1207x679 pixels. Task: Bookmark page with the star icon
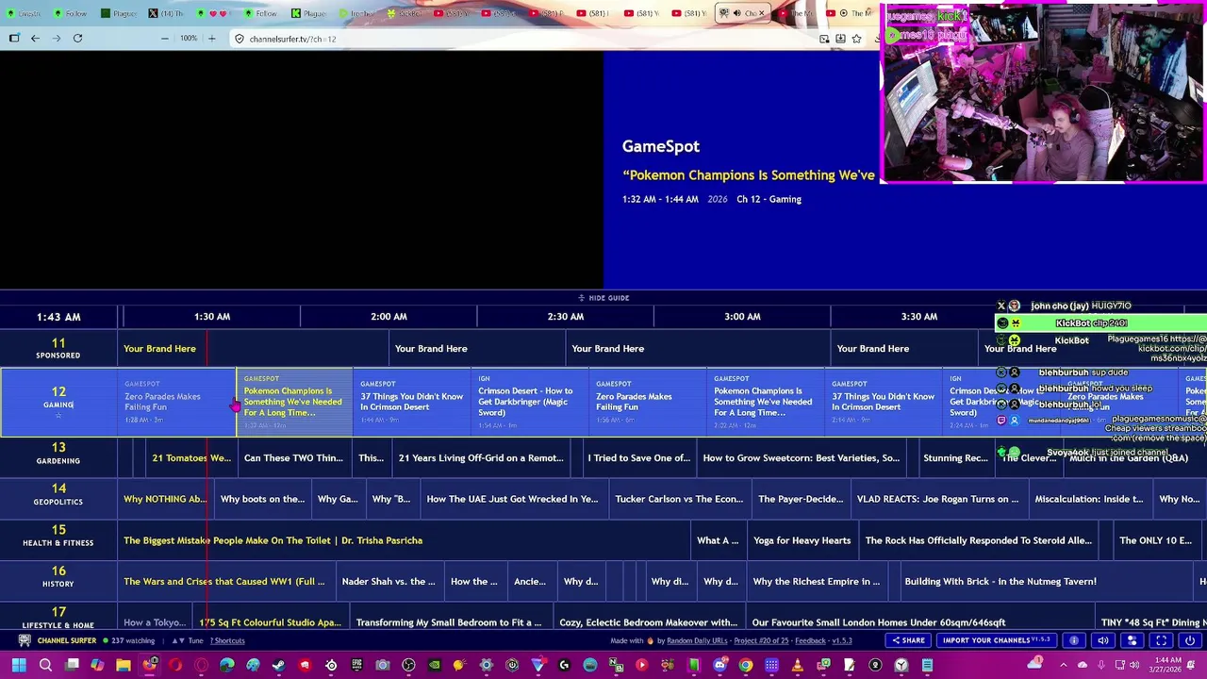coord(856,39)
